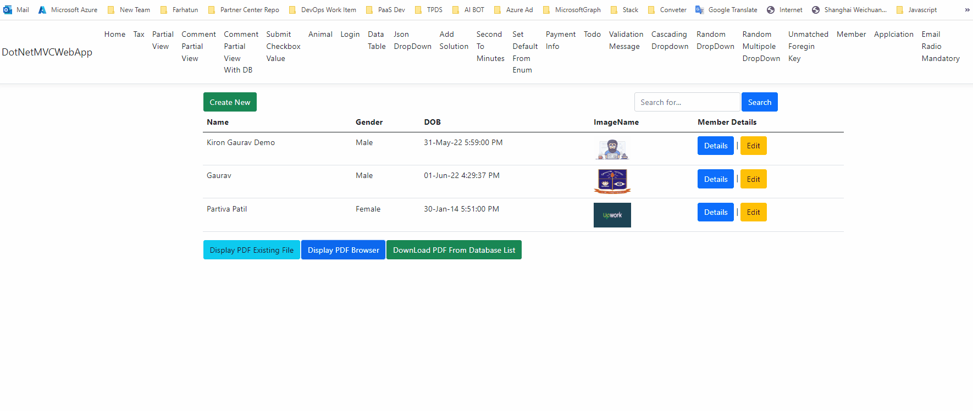View Details for Kiron Gaurav Demo
This screenshot has width=973, height=411.
point(716,146)
